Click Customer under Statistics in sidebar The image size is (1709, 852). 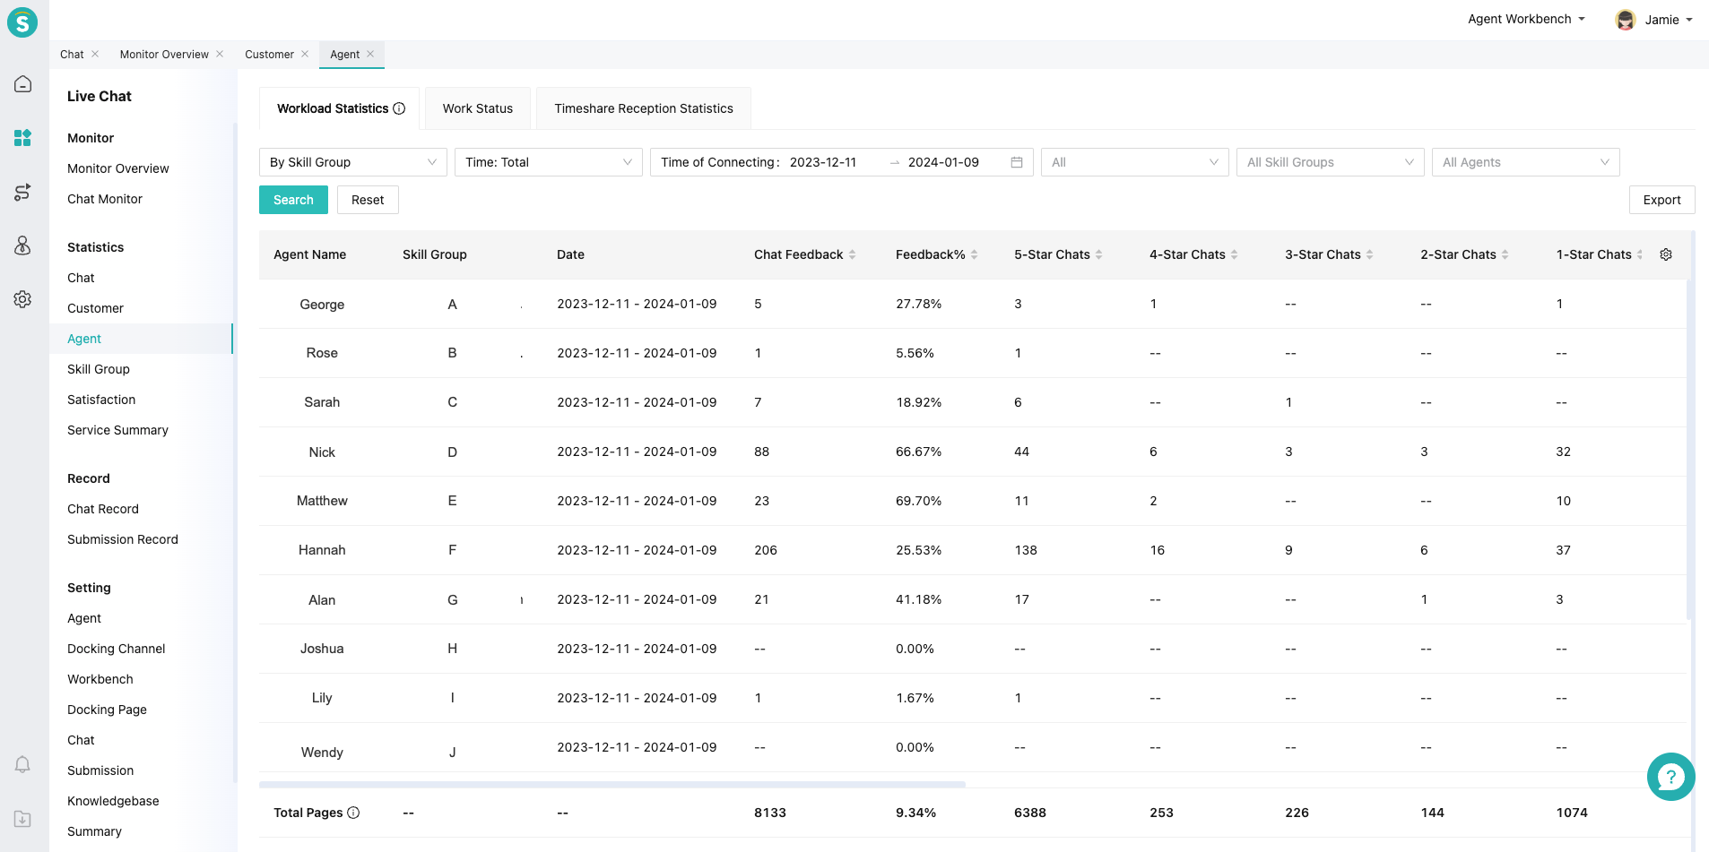(x=95, y=308)
